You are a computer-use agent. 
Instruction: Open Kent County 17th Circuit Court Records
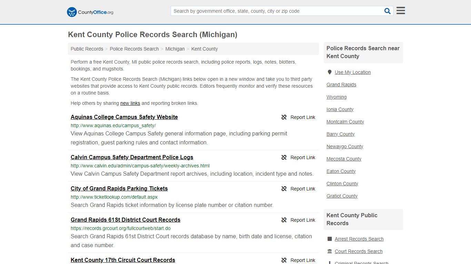(123, 260)
